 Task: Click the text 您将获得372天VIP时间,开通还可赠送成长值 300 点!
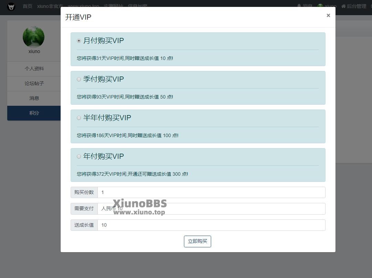(x=132, y=174)
